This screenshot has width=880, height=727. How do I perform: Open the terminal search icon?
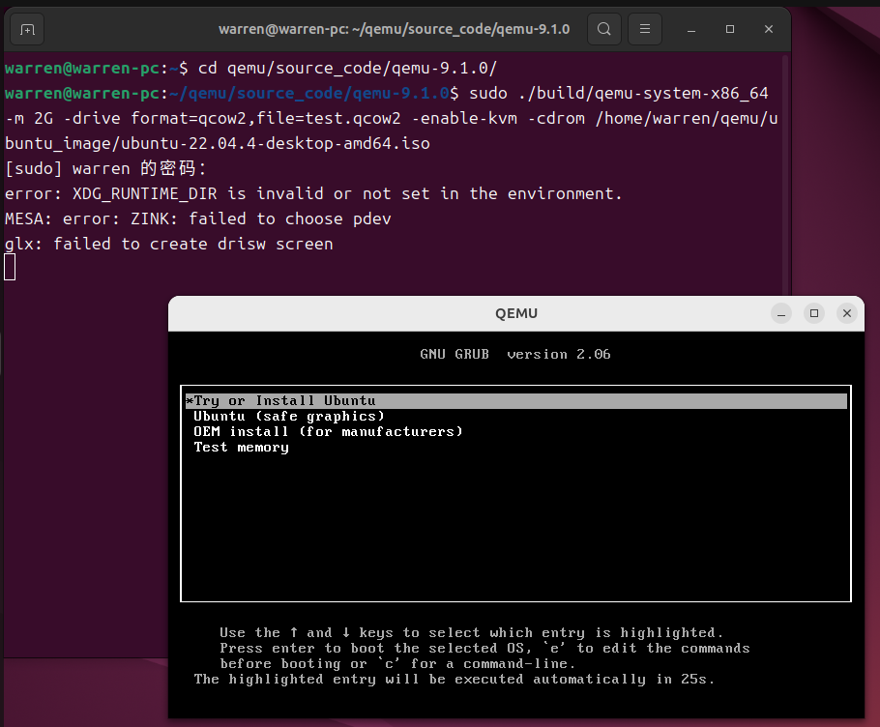pos(603,29)
